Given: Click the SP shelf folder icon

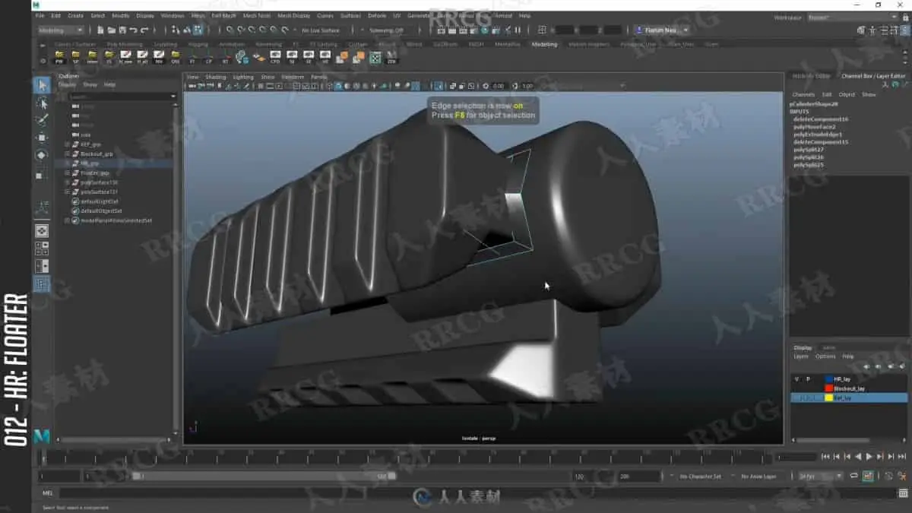Looking at the screenshot, I should 76,57.
